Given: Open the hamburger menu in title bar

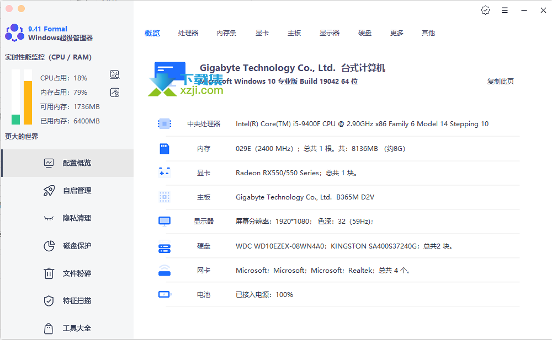Looking at the screenshot, I should pos(505,10).
